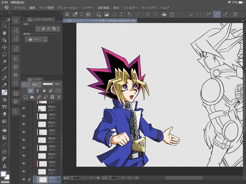Image resolution: width=246 pixels, height=184 pixels.
Task: Open the 編集 menu
Action: coord(32,8)
